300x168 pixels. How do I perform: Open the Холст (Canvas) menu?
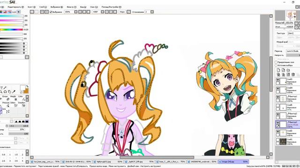click(31, 7)
